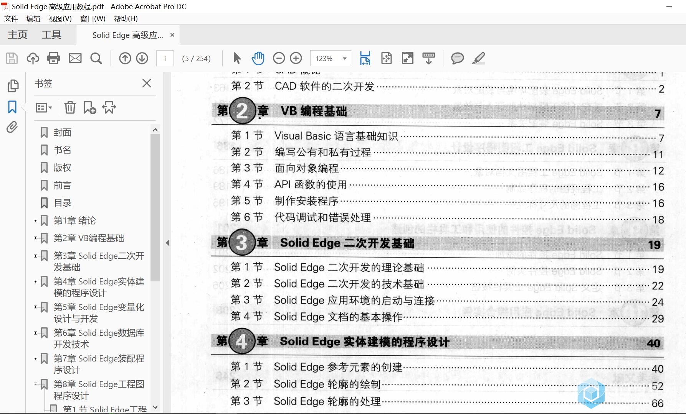Close the 书签 bookmarks panel

pyautogui.click(x=147, y=83)
